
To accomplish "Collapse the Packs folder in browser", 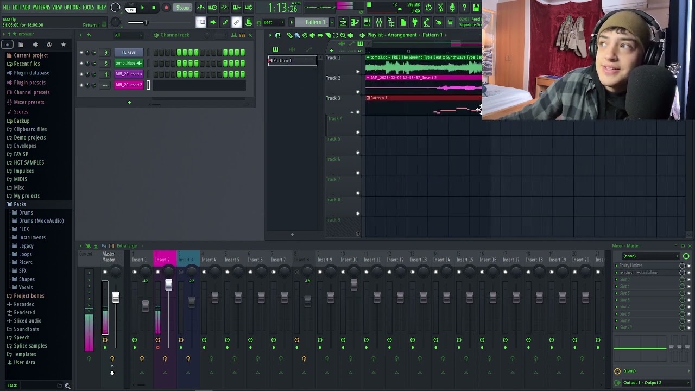I will tap(20, 204).
